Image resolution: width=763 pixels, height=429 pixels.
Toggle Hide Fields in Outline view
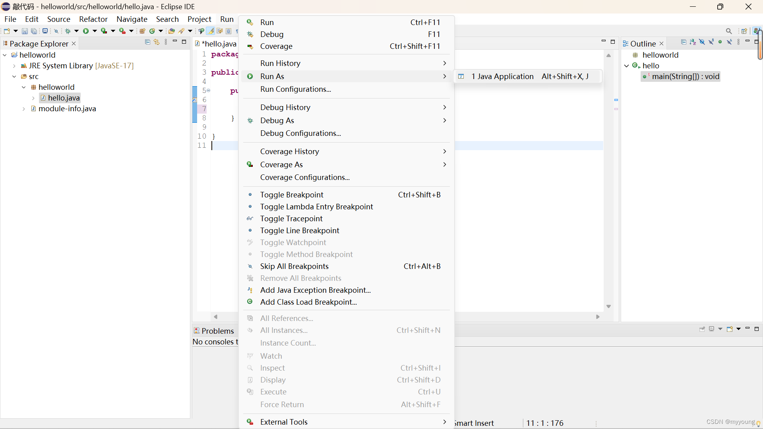(702, 42)
